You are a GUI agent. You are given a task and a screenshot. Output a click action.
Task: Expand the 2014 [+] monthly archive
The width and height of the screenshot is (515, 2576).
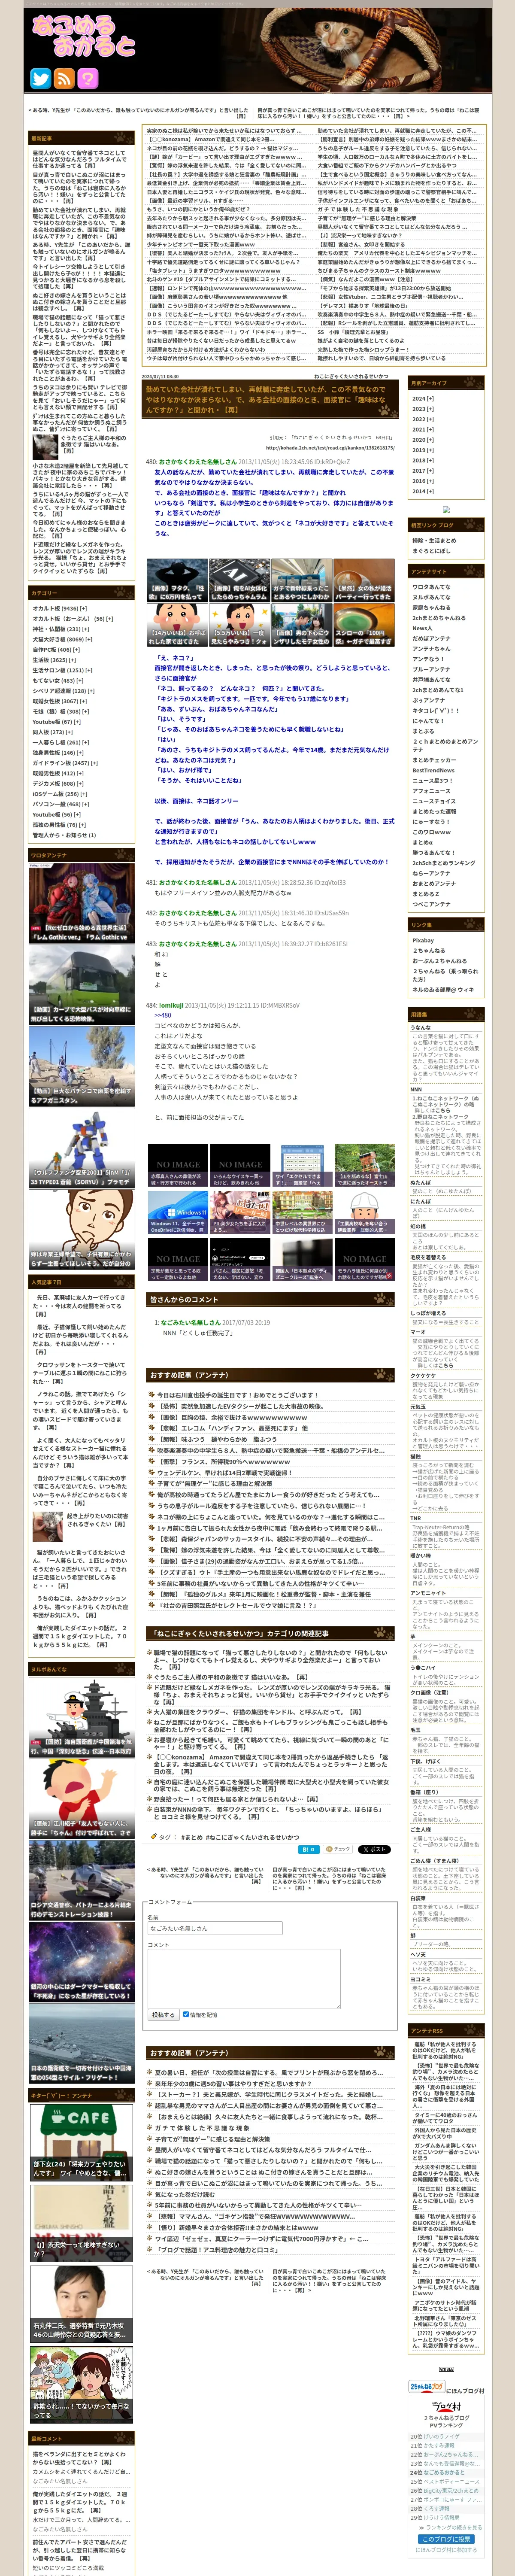423,491
